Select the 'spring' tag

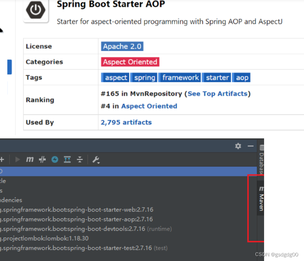tap(144, 77)
